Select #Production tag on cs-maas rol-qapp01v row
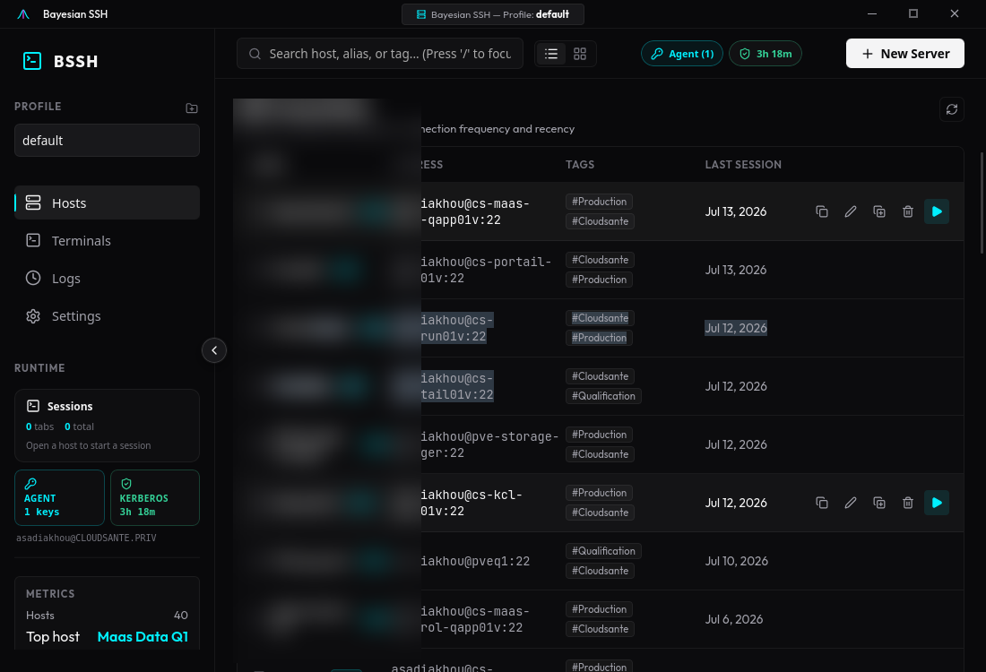 tap(599, 610)
